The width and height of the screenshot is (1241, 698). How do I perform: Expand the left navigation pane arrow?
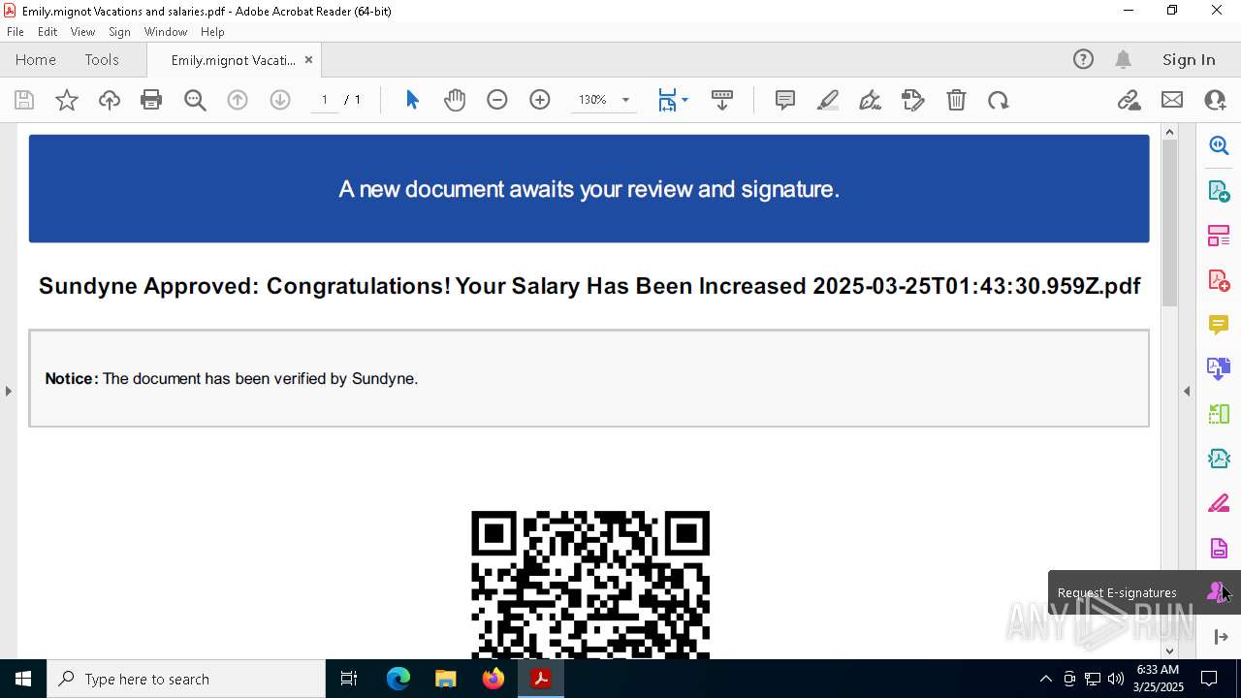8,392
